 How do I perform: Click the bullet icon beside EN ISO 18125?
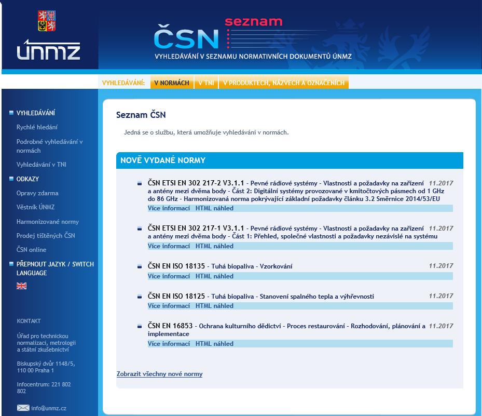140,297
